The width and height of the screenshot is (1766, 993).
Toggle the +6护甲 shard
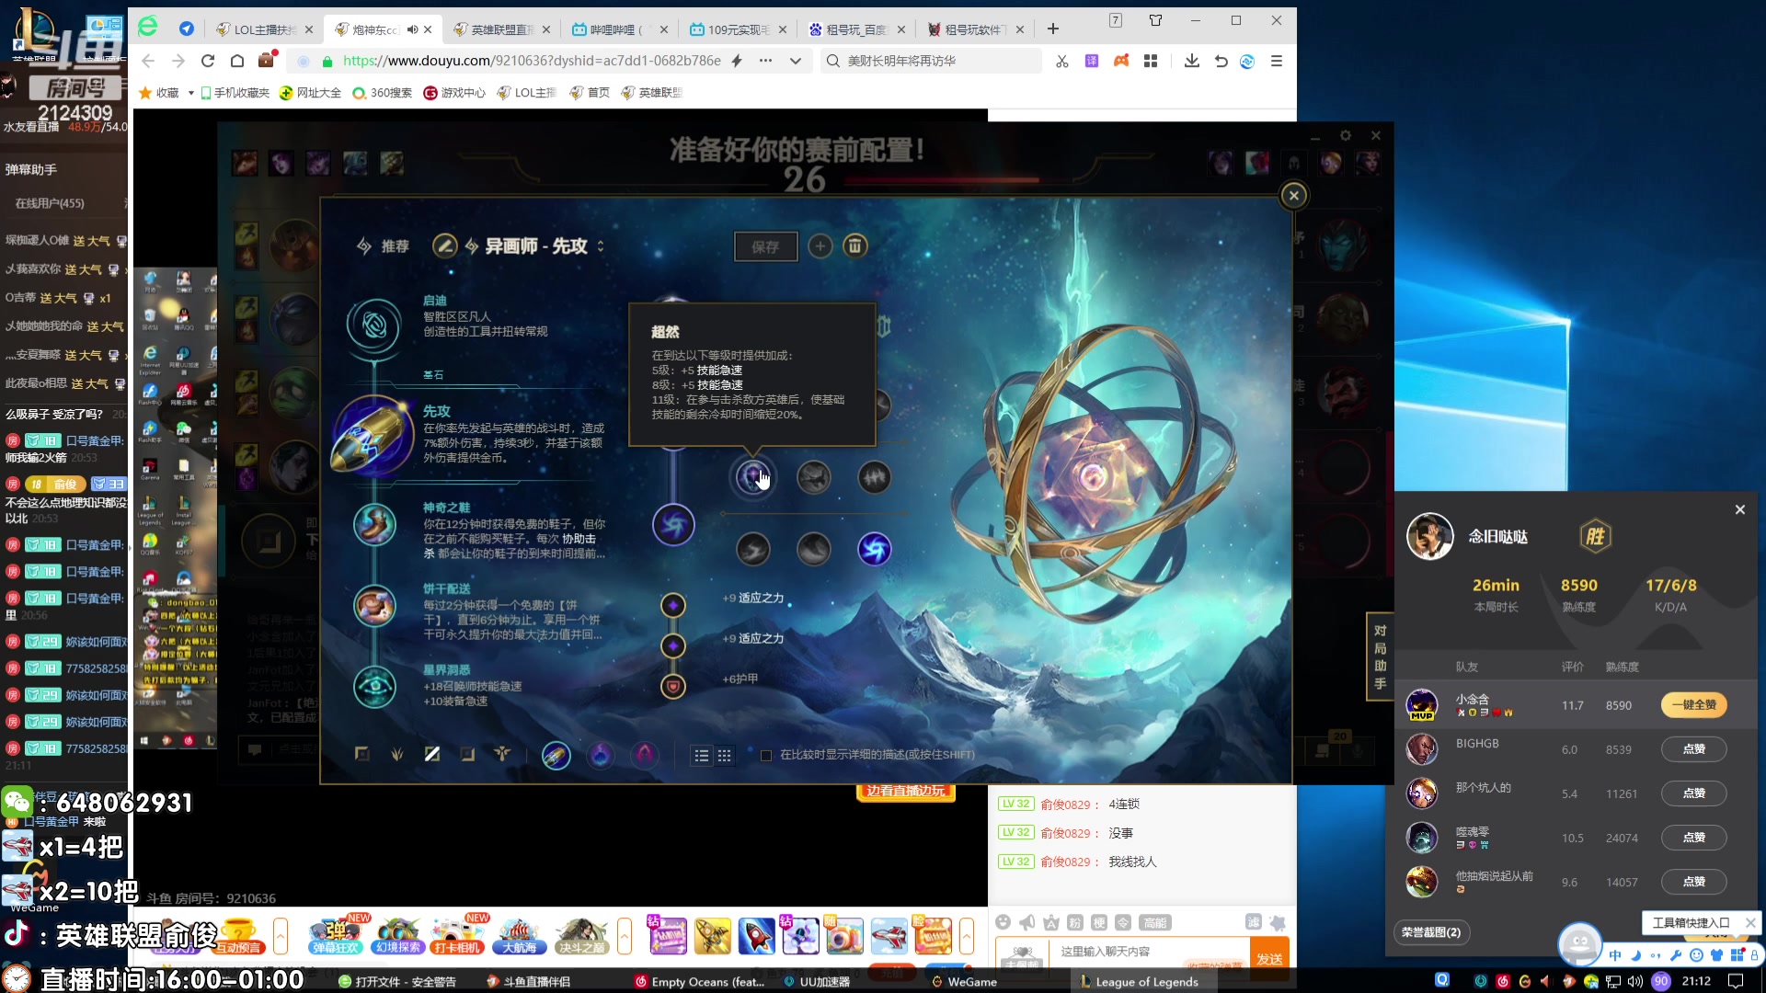(673, 686)
